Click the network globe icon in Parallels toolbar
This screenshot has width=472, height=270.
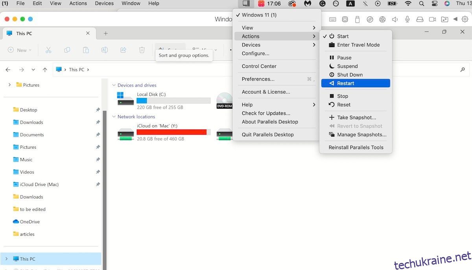click(x=382, y=19)
